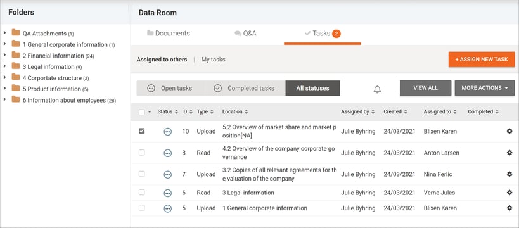Viewport: 519px width, 228px height.
Task: Open gear menu for Nina Ferlic's task
Action: [x=509, y=174]
